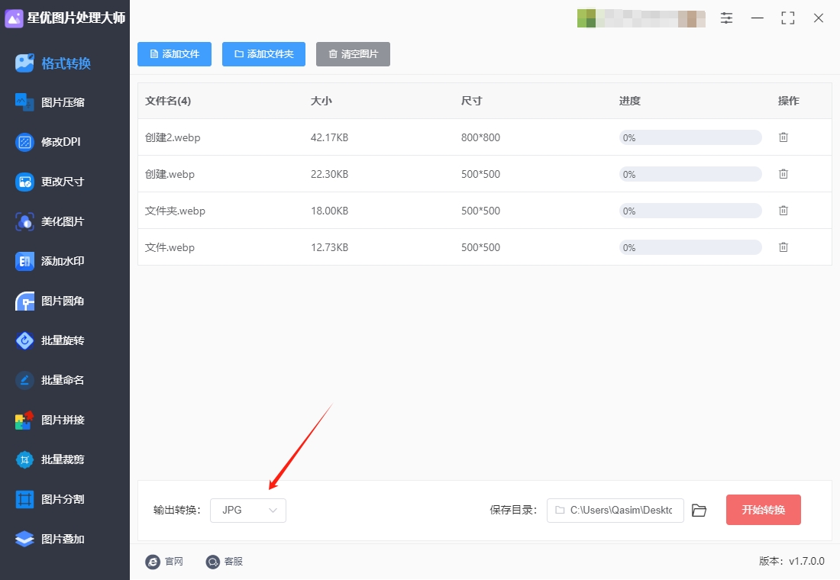The image size is (840, 580).
Task: Click the 批量裁剪 batch crop icon
Action: point(24,459)
